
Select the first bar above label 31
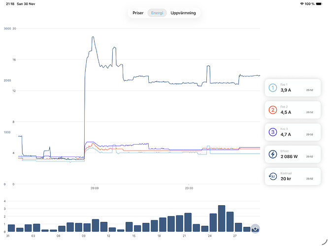coord(11,228)
